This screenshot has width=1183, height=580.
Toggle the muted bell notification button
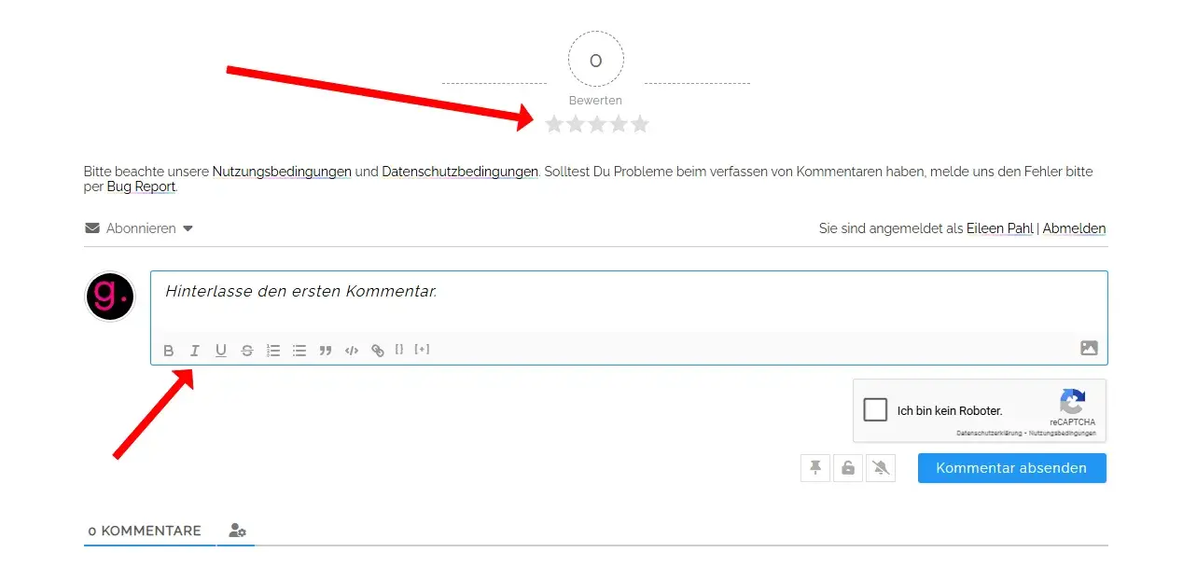click(881, 468)
